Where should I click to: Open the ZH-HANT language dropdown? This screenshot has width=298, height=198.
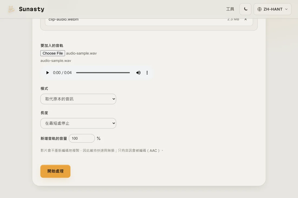(x=272, y=9)
